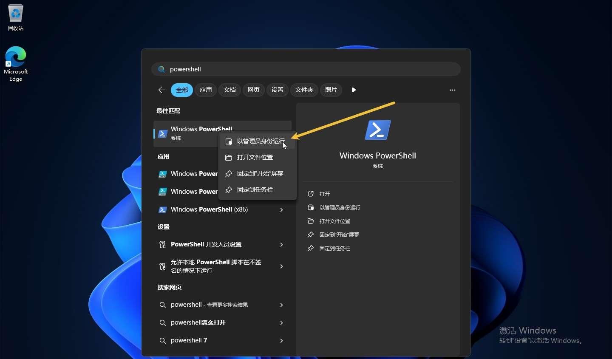Click 固定到任务栏 in the details pane
The height and width of the screenshot is (359, 612).
(335, 248)
